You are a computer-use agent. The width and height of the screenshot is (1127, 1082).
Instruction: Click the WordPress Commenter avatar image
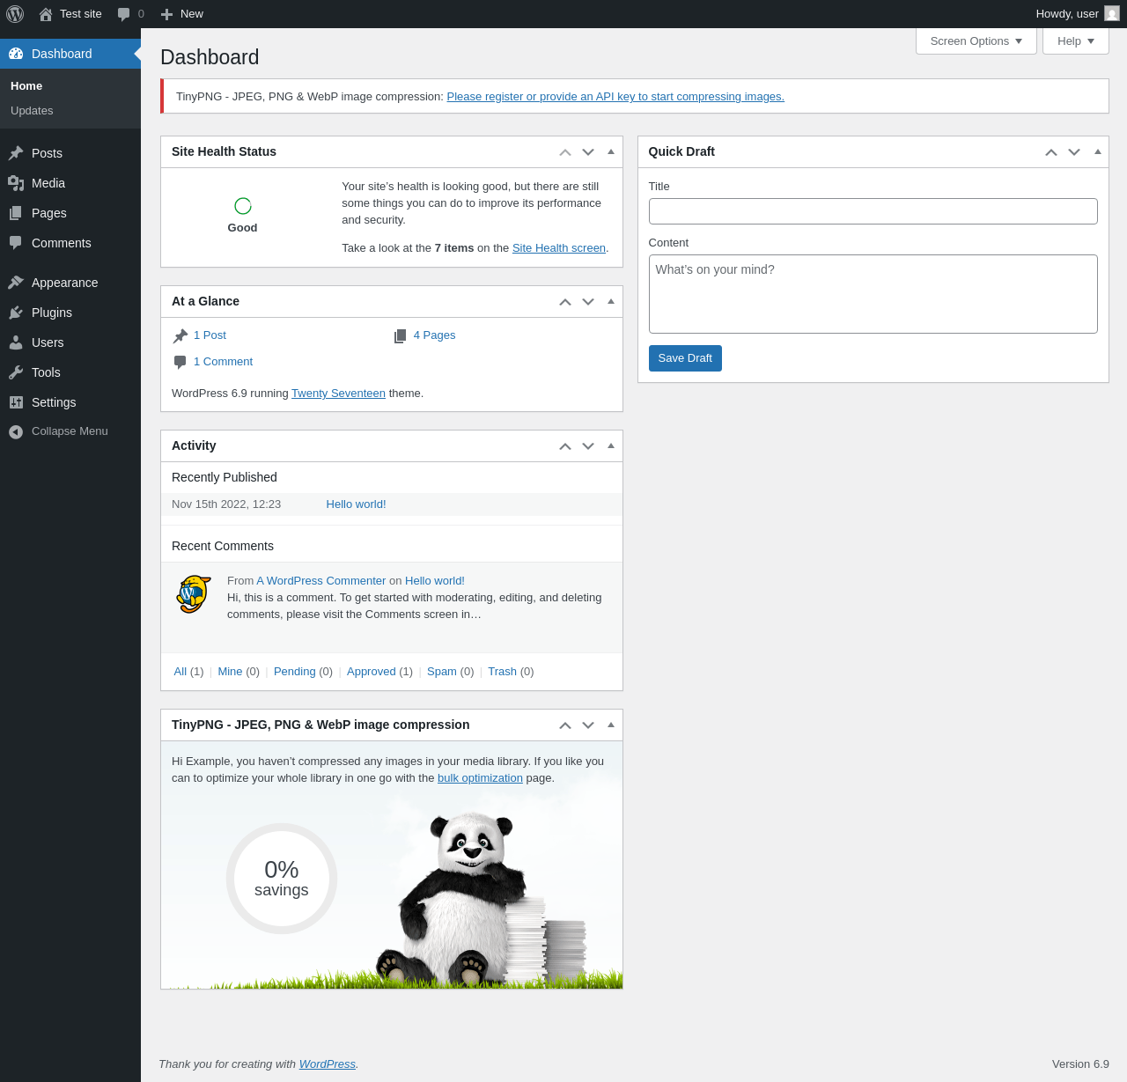click(194, 594)
